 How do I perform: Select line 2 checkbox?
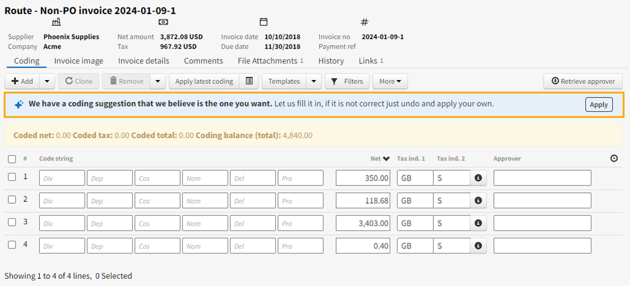point(12,199)
